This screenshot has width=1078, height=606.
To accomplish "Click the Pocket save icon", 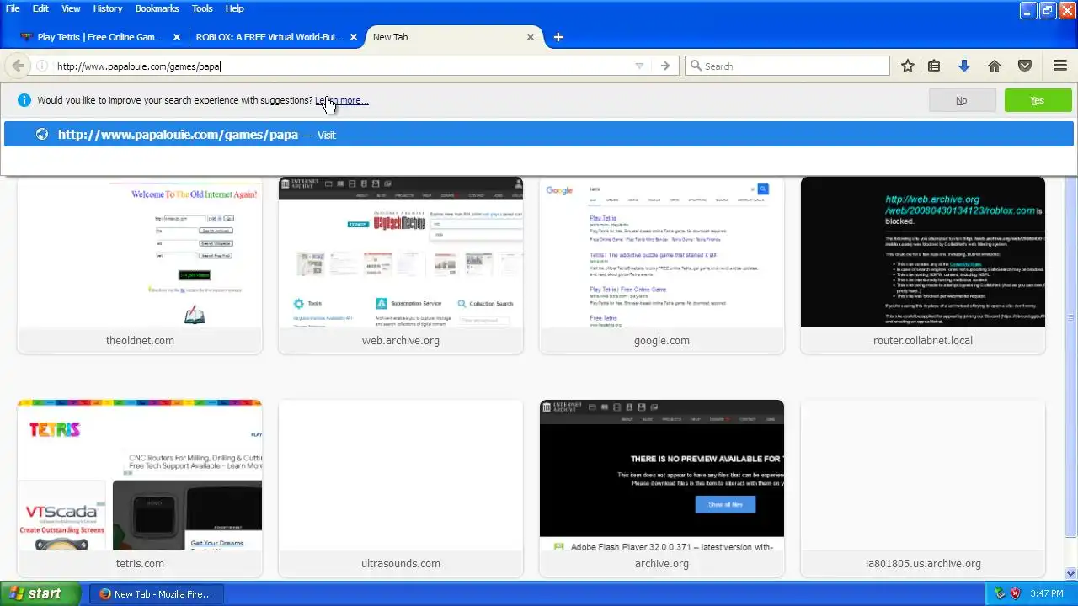I will [x=1025, y=66].
